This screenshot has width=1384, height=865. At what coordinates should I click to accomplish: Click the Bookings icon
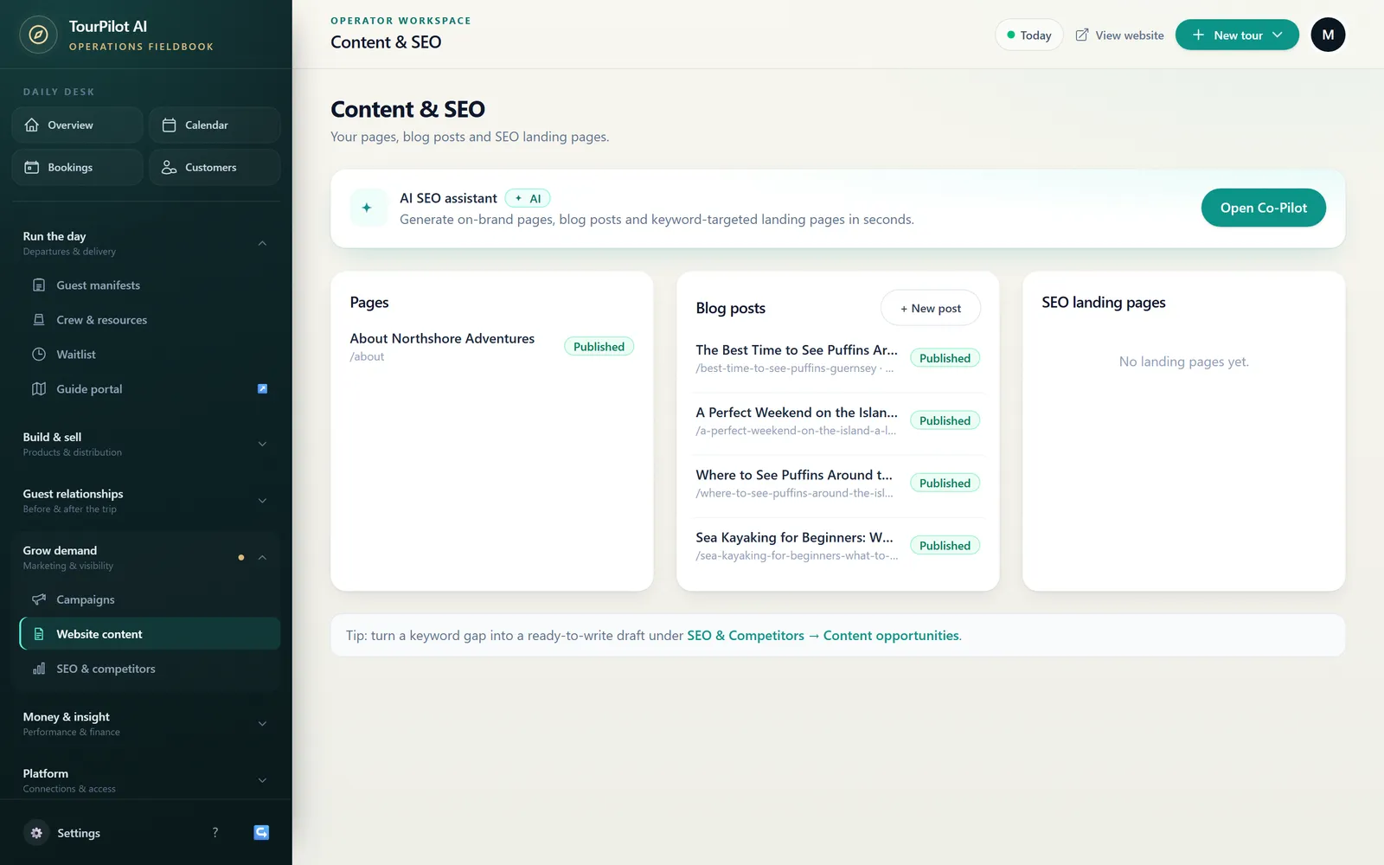click(x=32, y=168)
